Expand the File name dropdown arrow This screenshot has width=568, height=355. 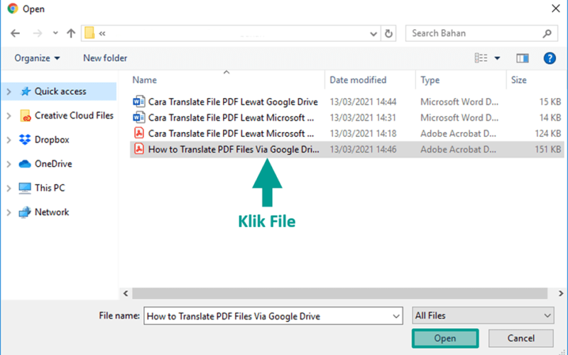pos(396,316)
